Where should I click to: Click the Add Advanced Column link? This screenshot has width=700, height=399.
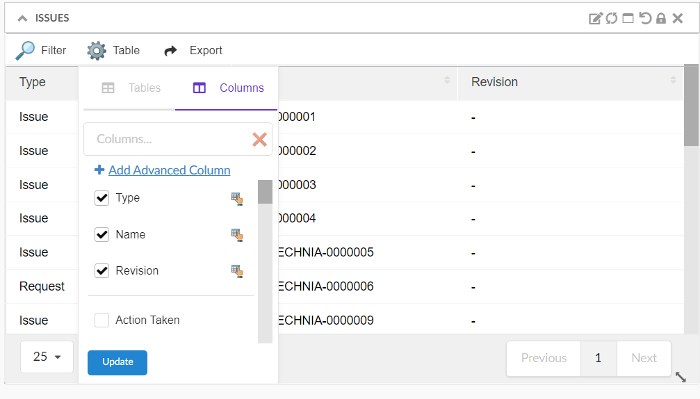tap(169, 170)
